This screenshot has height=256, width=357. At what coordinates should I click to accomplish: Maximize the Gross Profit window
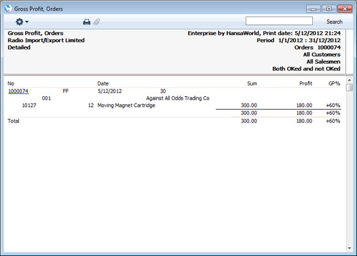[x=329, y=9]
